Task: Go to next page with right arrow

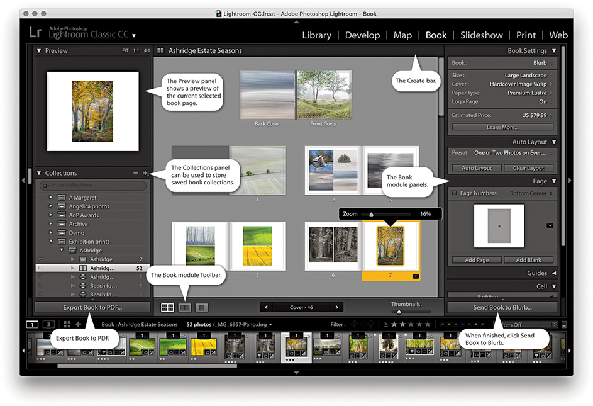Action: click(x=336, y=307)
